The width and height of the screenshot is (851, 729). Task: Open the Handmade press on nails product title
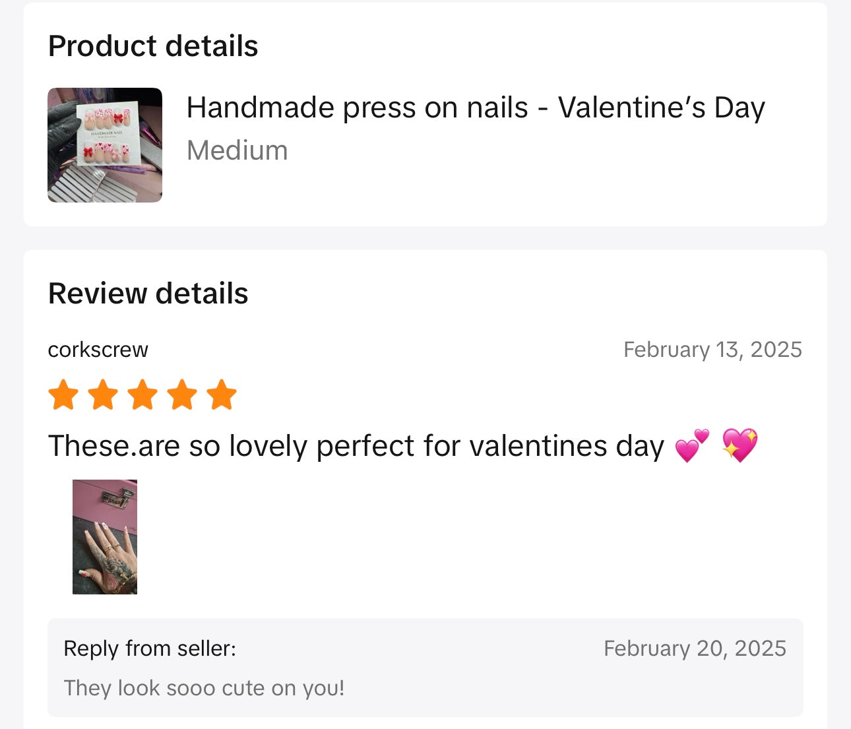pyautogui.click(x=475, y=108)
